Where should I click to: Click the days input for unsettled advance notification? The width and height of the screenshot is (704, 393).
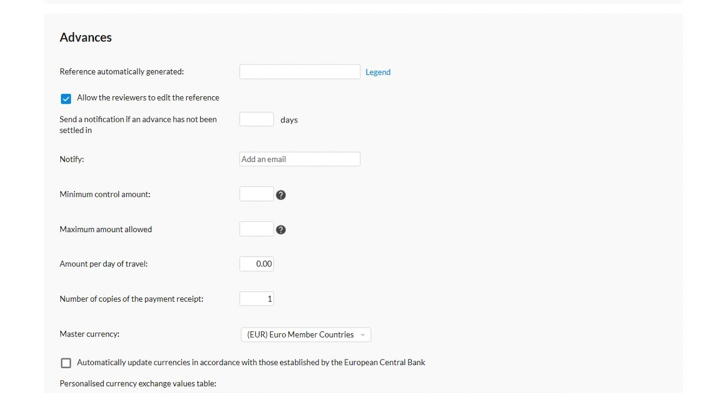256,119
